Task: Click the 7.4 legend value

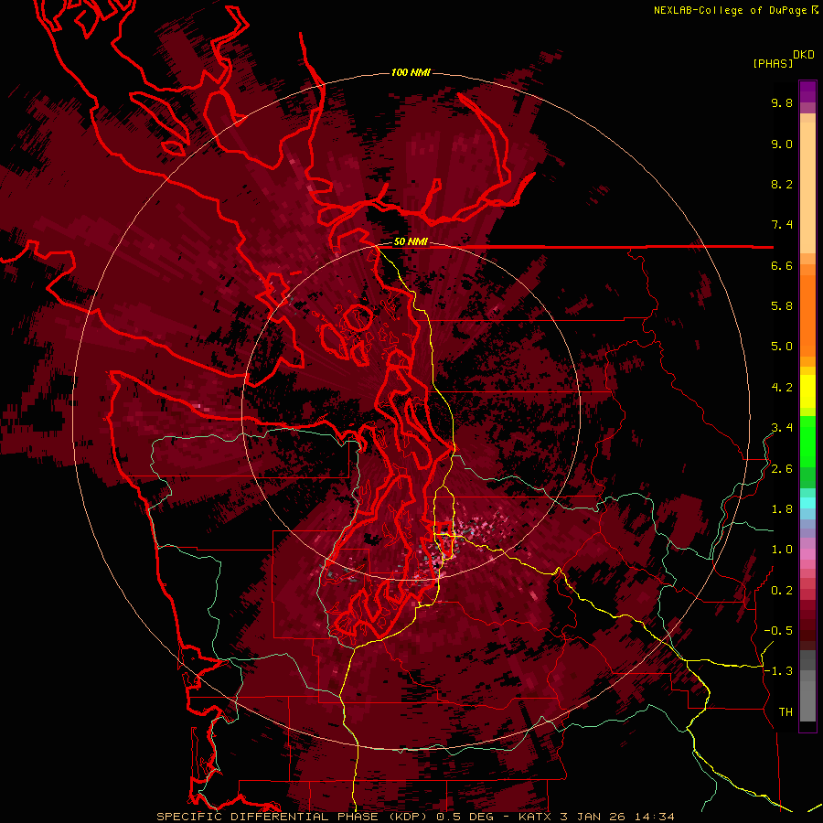Action: coord(782,225)
